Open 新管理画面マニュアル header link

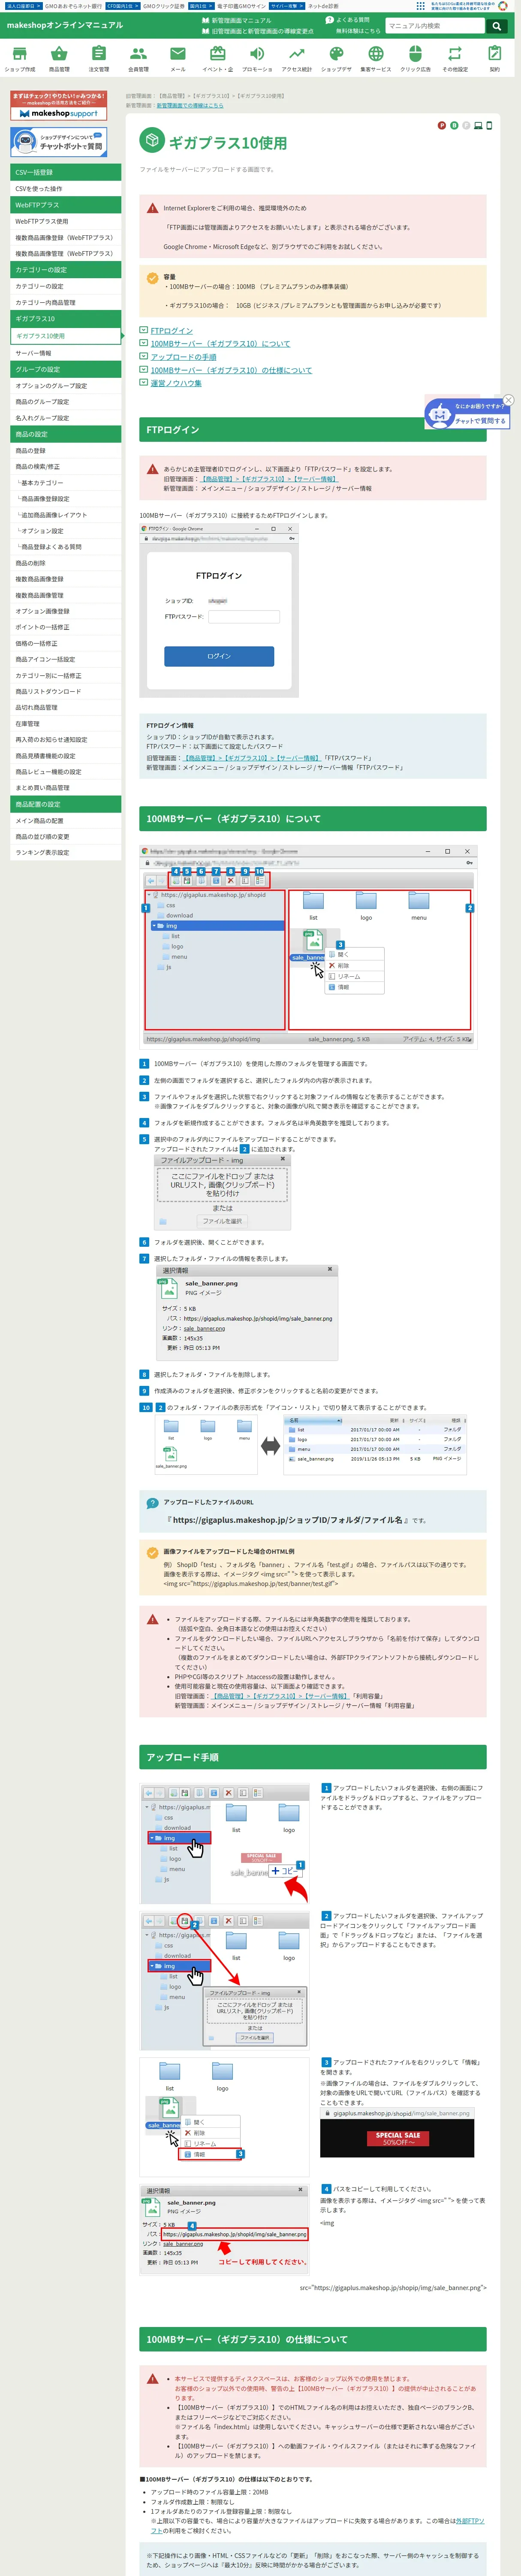(238, 20)
